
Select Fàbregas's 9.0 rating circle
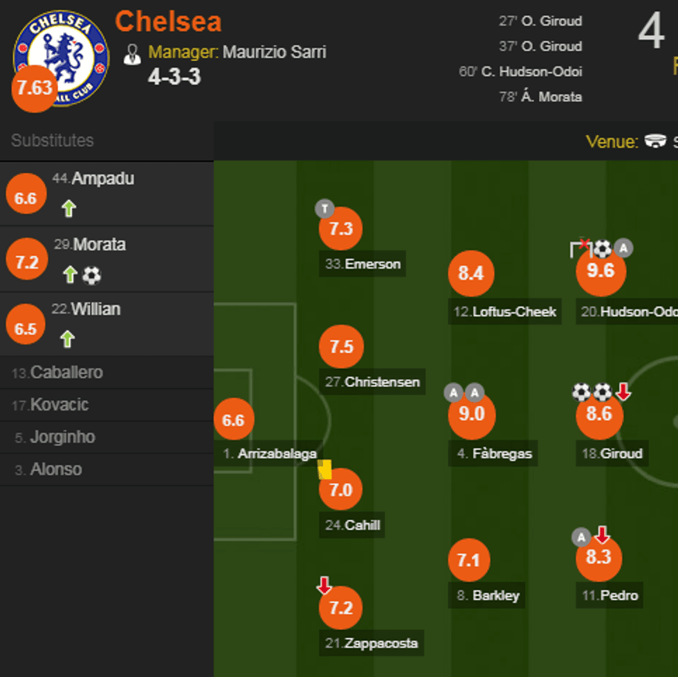tap(470, 415)
